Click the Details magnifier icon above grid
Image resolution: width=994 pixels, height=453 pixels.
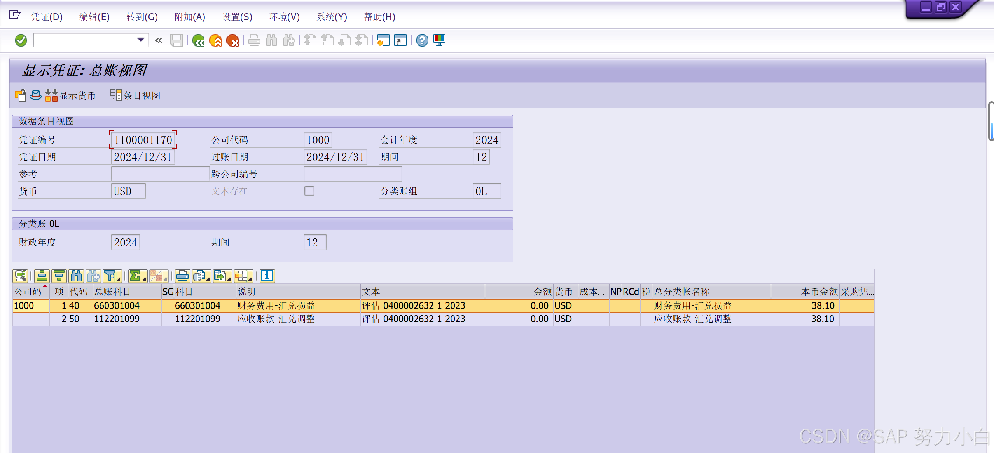pos(20,276)
